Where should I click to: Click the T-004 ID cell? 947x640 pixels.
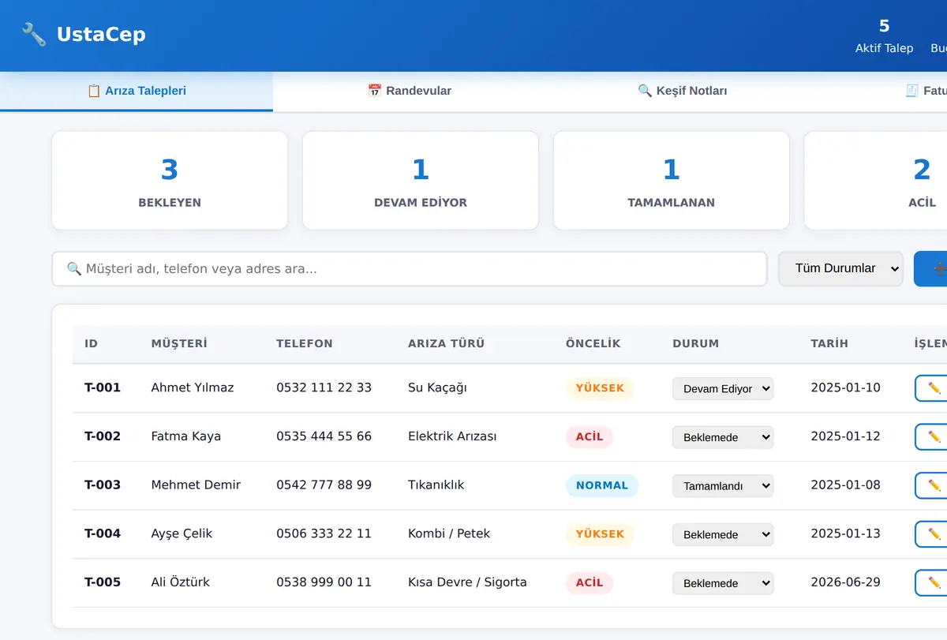[103, 533]
